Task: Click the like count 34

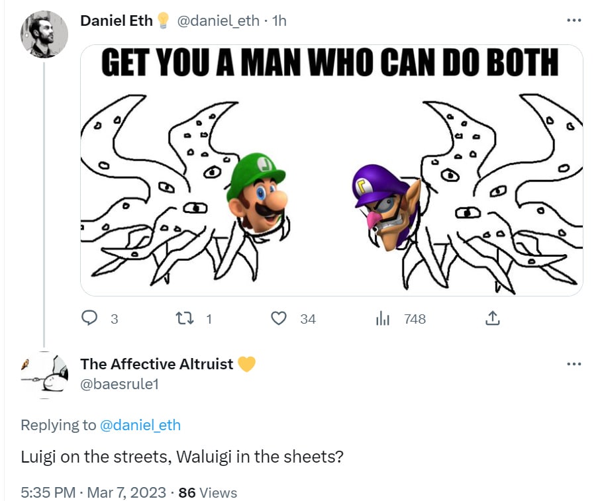Action: [x=308, y=319]
